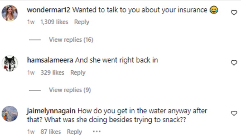
Task: View the 87 likes list
Action: (x=50, y=132)
